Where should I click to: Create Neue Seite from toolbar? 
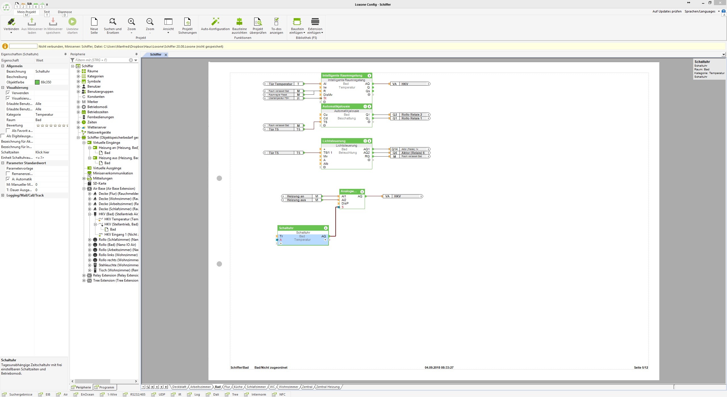(x=94, y=22)
